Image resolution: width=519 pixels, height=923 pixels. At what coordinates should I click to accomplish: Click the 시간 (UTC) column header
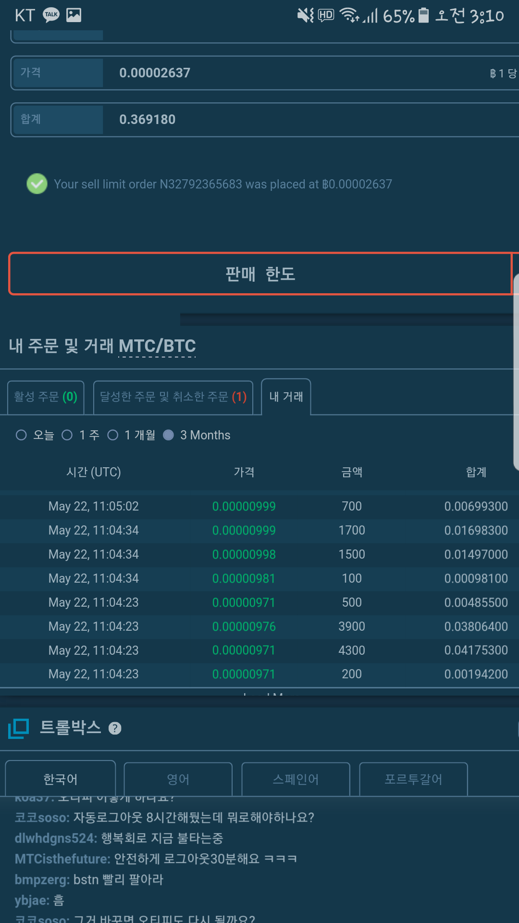[x=94, y=472]
